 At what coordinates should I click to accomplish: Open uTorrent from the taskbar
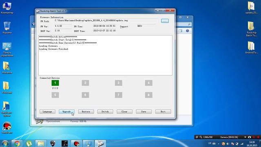[x=29, y=143]
